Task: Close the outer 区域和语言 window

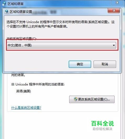Action: point(117,3)
